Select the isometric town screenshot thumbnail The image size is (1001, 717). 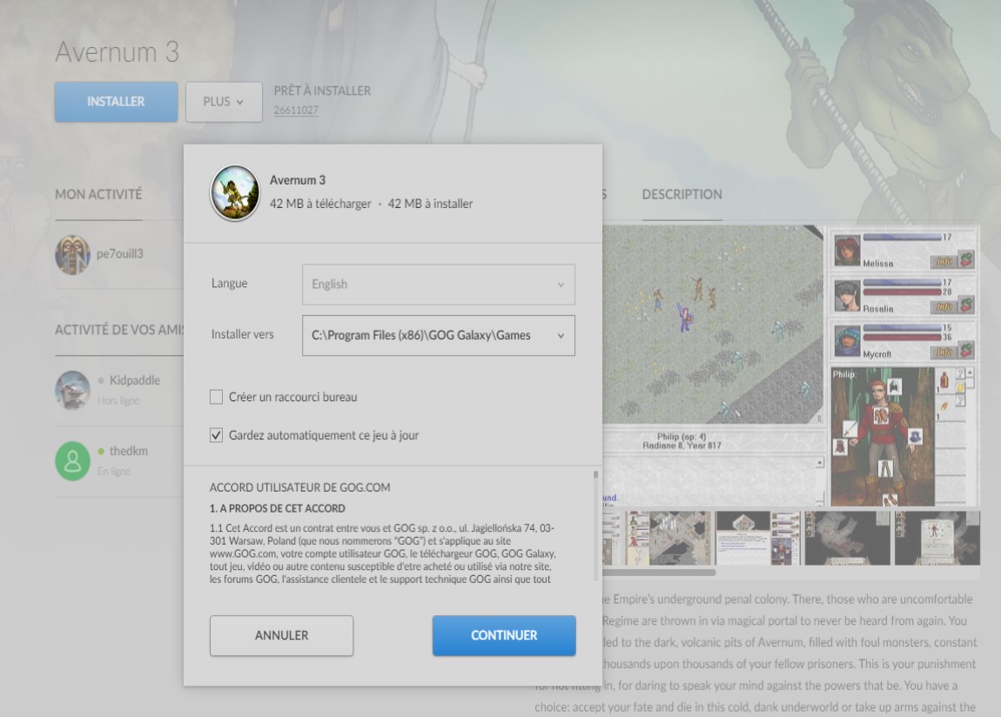(x=668, y=538)
